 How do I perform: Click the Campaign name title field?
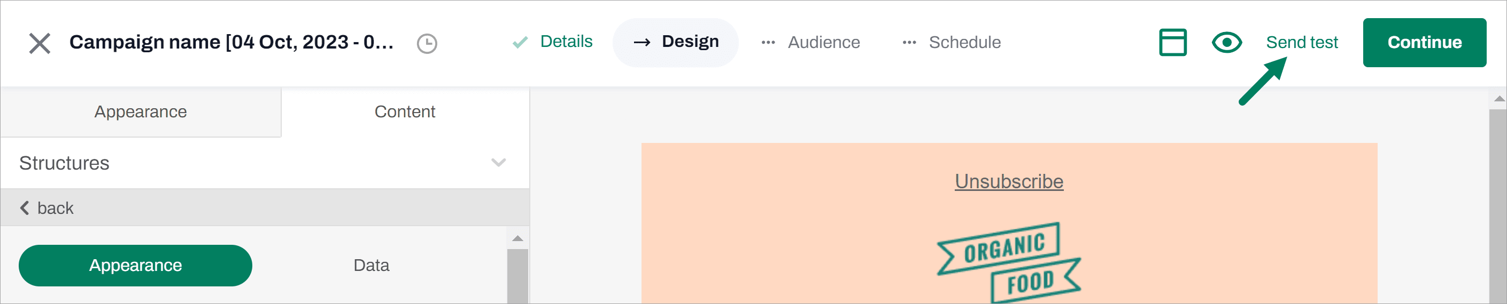[x=231, y=43]
